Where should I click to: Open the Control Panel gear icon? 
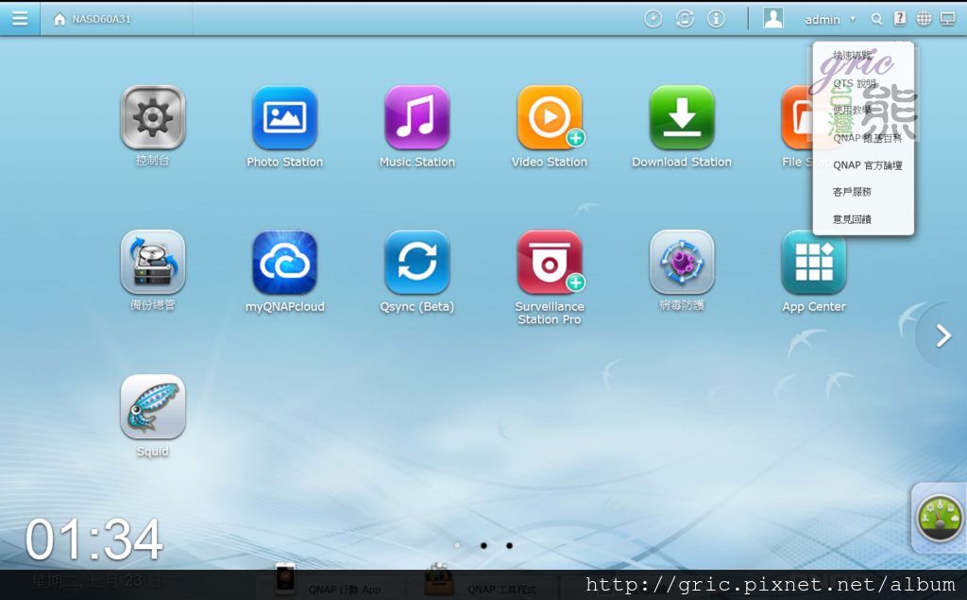(153, 117)
